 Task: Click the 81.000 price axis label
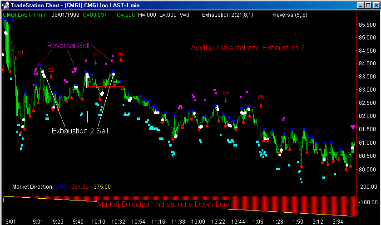coord(367,143)
